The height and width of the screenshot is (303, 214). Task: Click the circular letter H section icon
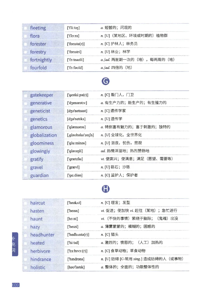[x=105, y=189]
